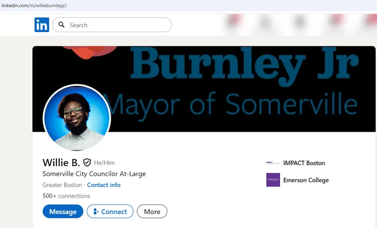Click the Willie B. profile name

coord(61,163)
